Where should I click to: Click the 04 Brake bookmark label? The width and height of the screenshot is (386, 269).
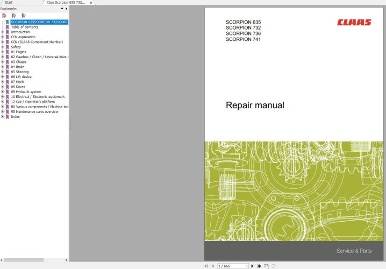pyautogui.click(x=18, y=67)
